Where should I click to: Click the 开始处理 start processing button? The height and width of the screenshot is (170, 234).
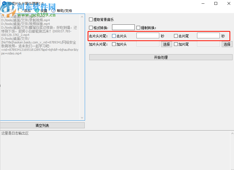(161, 57)
